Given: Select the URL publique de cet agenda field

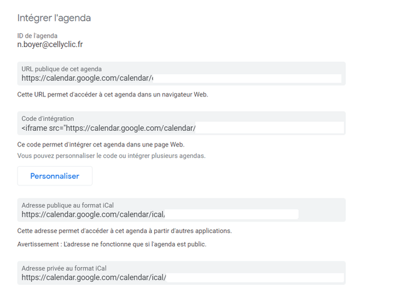Looking at the screenshot, I should coord(181,74).
